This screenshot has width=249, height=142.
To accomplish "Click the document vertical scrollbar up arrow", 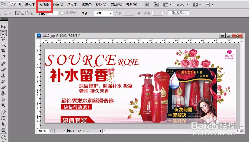I will pyautogui.click(x=242, y=41).
